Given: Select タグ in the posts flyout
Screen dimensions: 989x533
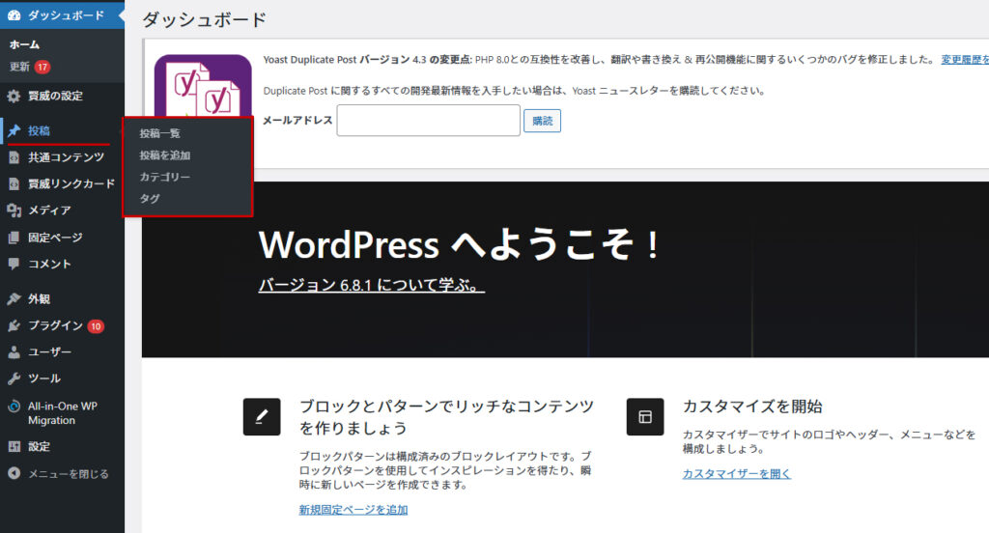Looking at the screenshot, I should [x=150, y=199].
